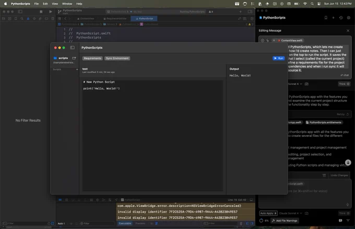Jump to latest message down-arrow button
The width and height of the screenshot is (355, 229).
[348, 162]
